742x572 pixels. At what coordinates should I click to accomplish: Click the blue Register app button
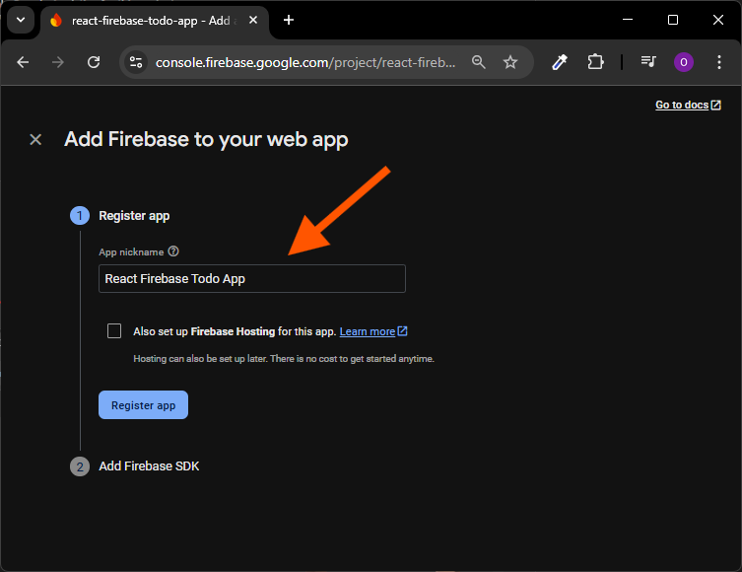(144, 405)
